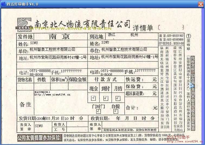Viewport: 205px width, 145px height.
Task: Click the 南京北人物流有限责任公司 company name
Action: click(82, 24)
